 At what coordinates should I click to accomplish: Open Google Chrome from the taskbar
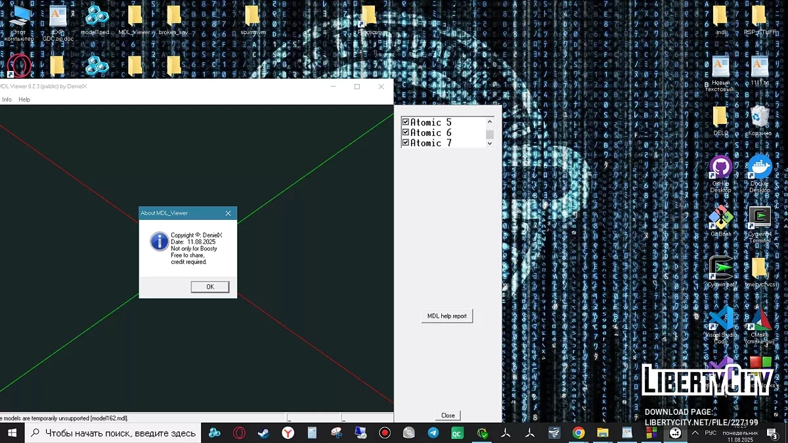[578, 433]
